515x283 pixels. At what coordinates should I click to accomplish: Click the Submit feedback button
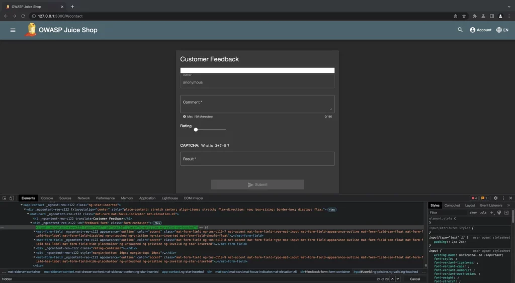tap(257, 184)
